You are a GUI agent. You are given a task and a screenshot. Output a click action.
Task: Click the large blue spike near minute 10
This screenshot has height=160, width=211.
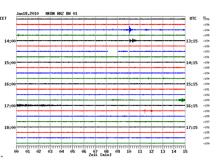pos(130,30)
